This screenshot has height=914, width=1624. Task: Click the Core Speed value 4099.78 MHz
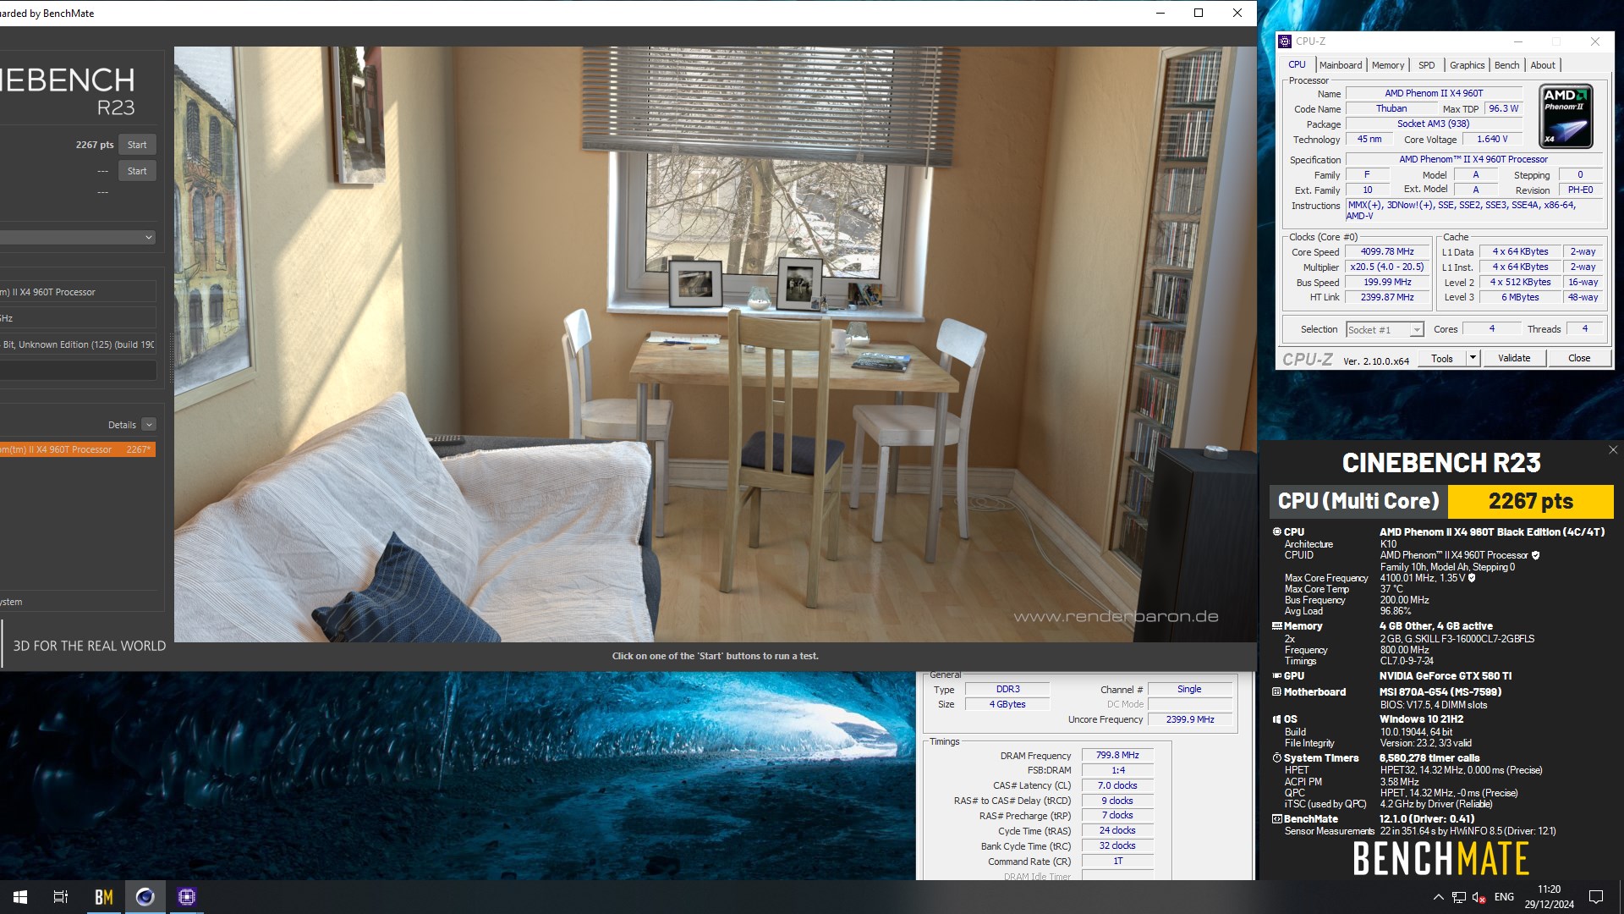click(1387, 252)
